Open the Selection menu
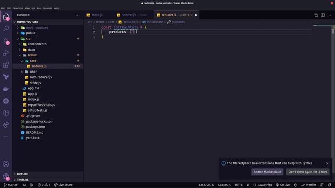335x188 pixels. (18, 8)
